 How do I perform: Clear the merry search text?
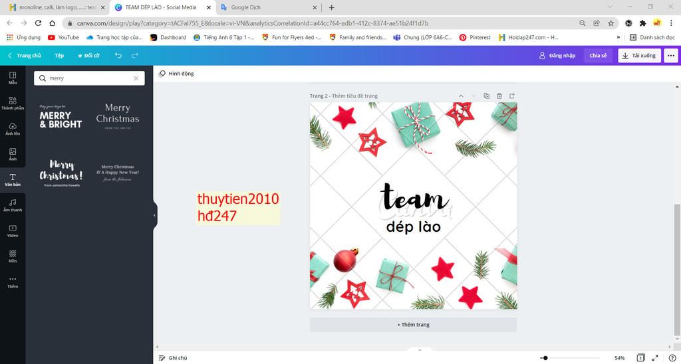pyautogui.click(x=136, y=78)
